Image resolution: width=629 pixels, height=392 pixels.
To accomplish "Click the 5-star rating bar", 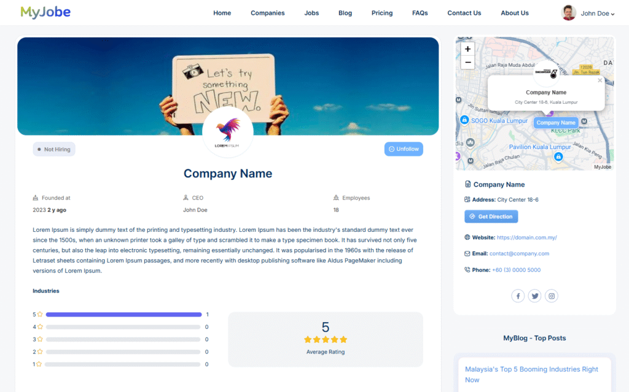I will [123, 315].
